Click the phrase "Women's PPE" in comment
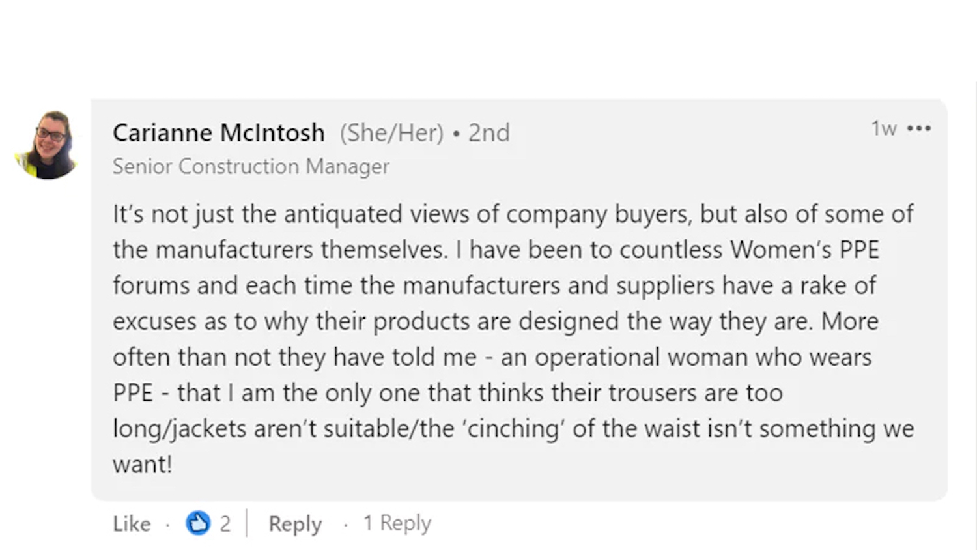The image size is (977, 550). 804,250
